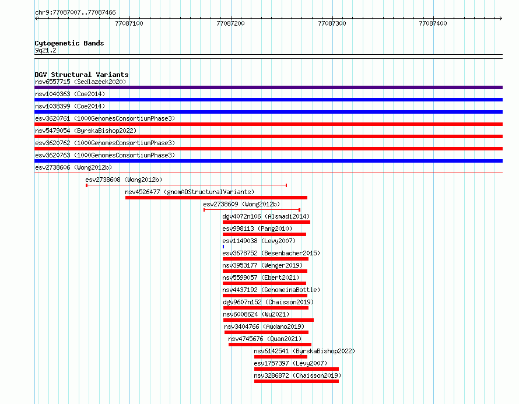Select nsv4526477 (gnomADStructuralVariants) label
519x404 pixels.
click(190, 192)
